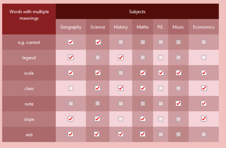Tick axis for Music
The width and height of the screenshot is (226, 148).
(178, 134)
